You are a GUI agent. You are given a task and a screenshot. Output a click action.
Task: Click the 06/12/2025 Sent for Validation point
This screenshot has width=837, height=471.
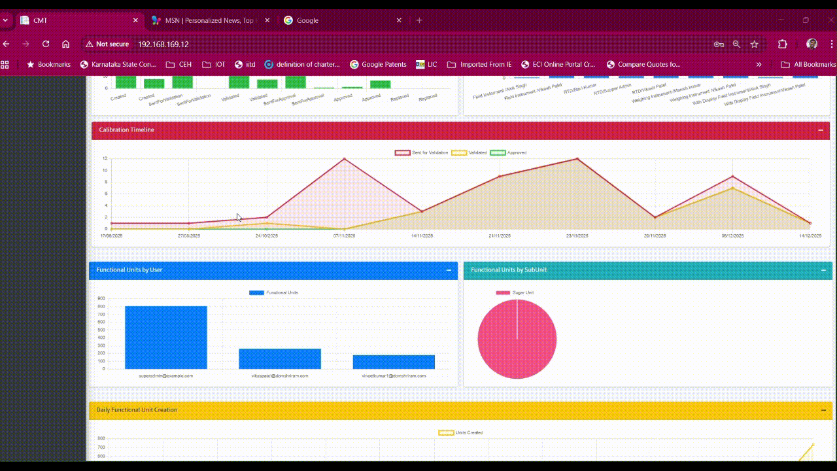click(x=732, y=176)
